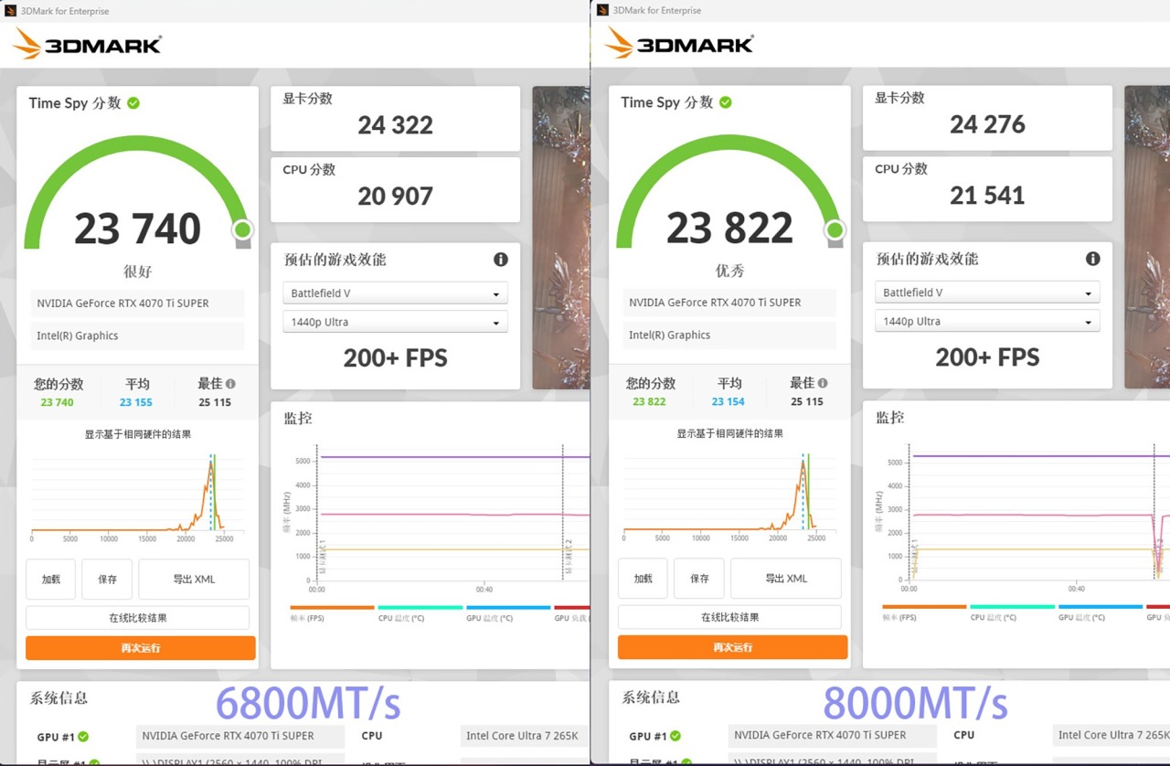Image resolution: width=1170 pixels, height=766 pixels.
Task: Click the CPU score value 20 907
Action: click(x=396, y=196)
